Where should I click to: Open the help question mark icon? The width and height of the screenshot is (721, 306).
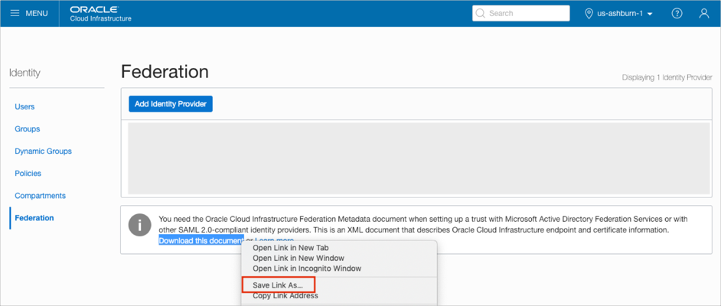(x=677, y=14)
